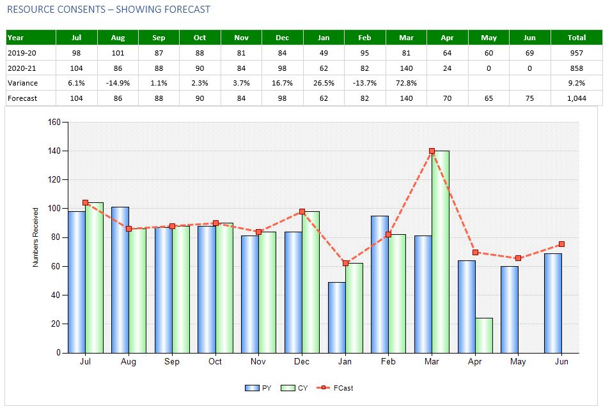Image resolution: width=610 pixels, height=418 pixels.
Task: Click the Numbers Received axis title
Action: pyautogui.click(x=35, y=237)
